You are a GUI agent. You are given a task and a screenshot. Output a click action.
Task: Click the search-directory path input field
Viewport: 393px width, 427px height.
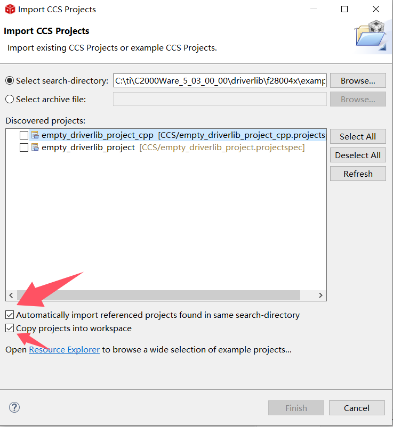click(x=220, y=81)
